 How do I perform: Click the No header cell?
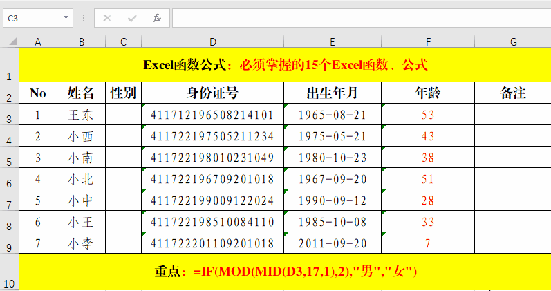38,93
